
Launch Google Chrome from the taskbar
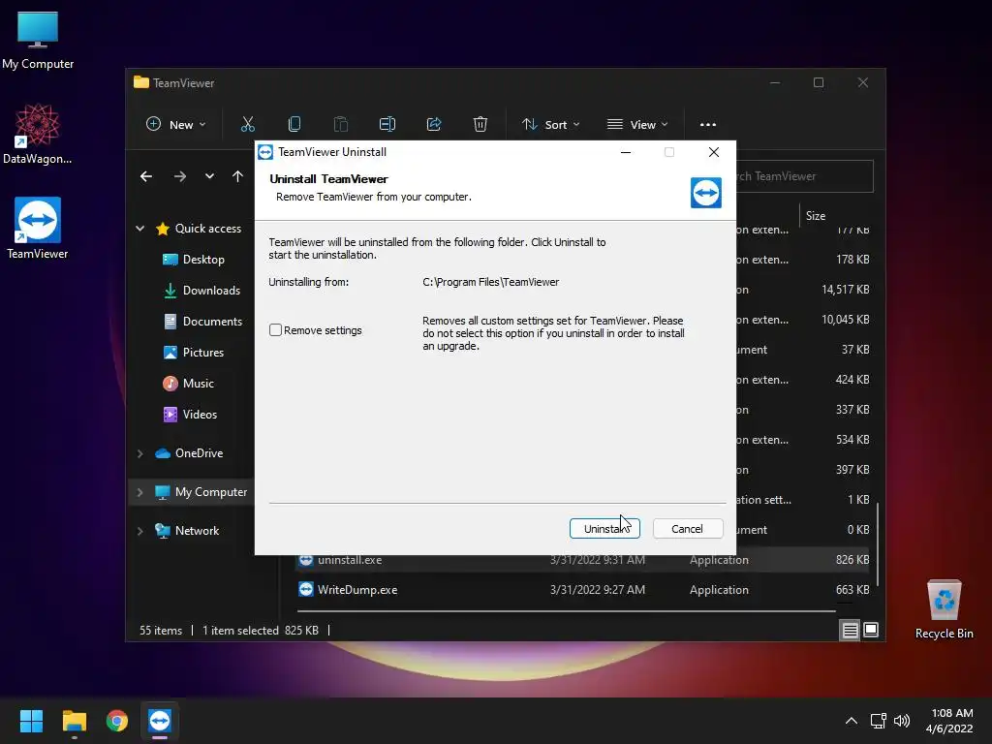(117, 721)
